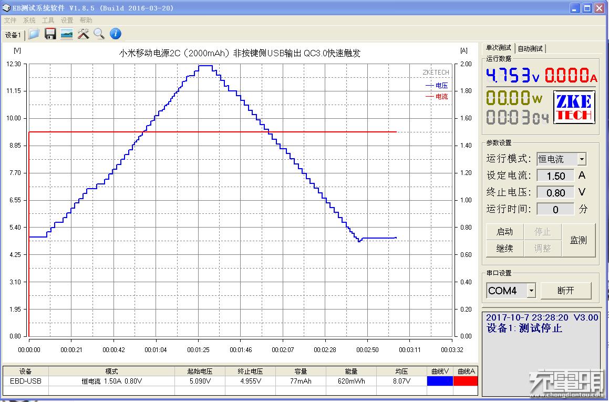Switch to the 自动测试 tab
This screenshot has height=402, width=609.
tap(530, 49)
